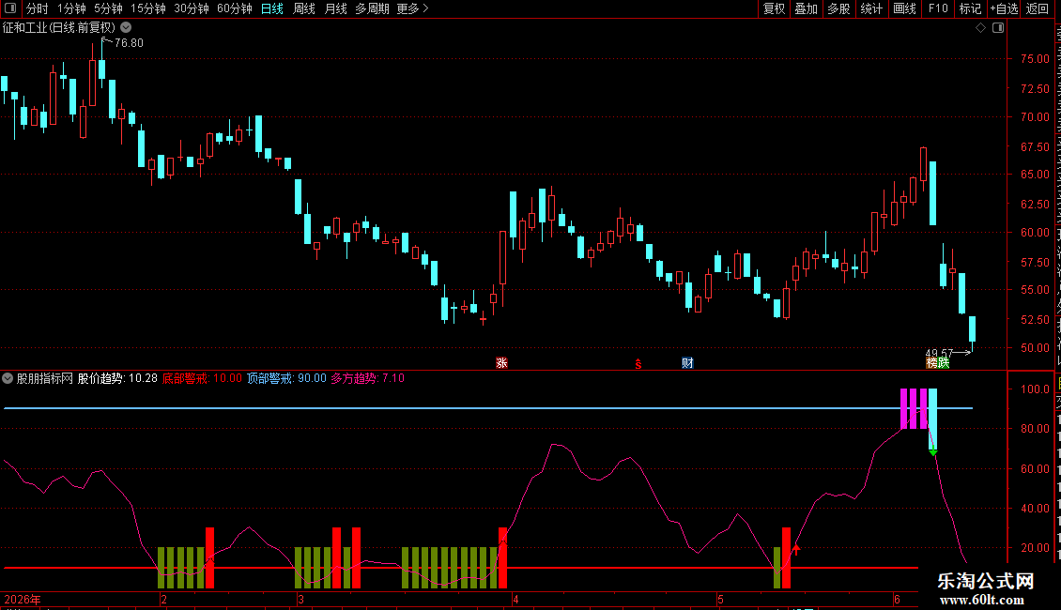Toggle the left sidebar panel icon

coord(10,8)
